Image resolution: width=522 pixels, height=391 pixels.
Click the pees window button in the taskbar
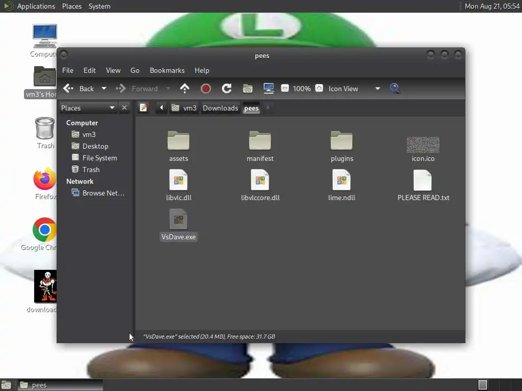pyautogui.click(x=60, y=385)
